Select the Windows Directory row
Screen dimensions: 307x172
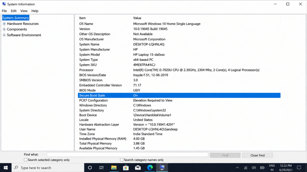coord(179,105)
